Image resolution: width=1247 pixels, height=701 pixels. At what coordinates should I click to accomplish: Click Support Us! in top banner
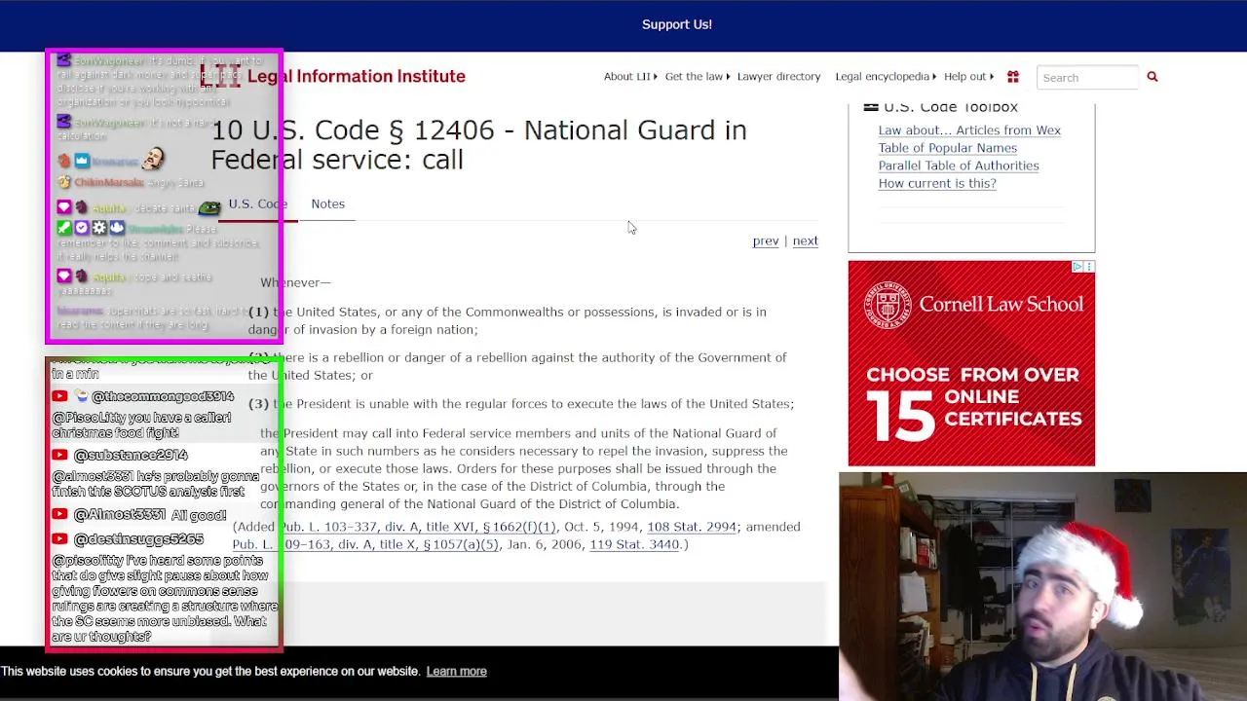pyautogui.click(x=677, y=24)
